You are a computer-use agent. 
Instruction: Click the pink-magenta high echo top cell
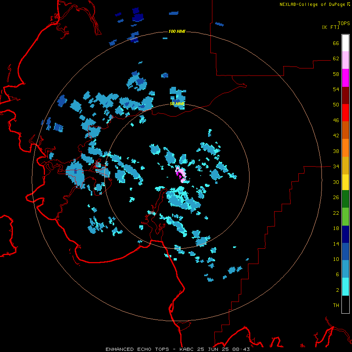coord(181,174)
